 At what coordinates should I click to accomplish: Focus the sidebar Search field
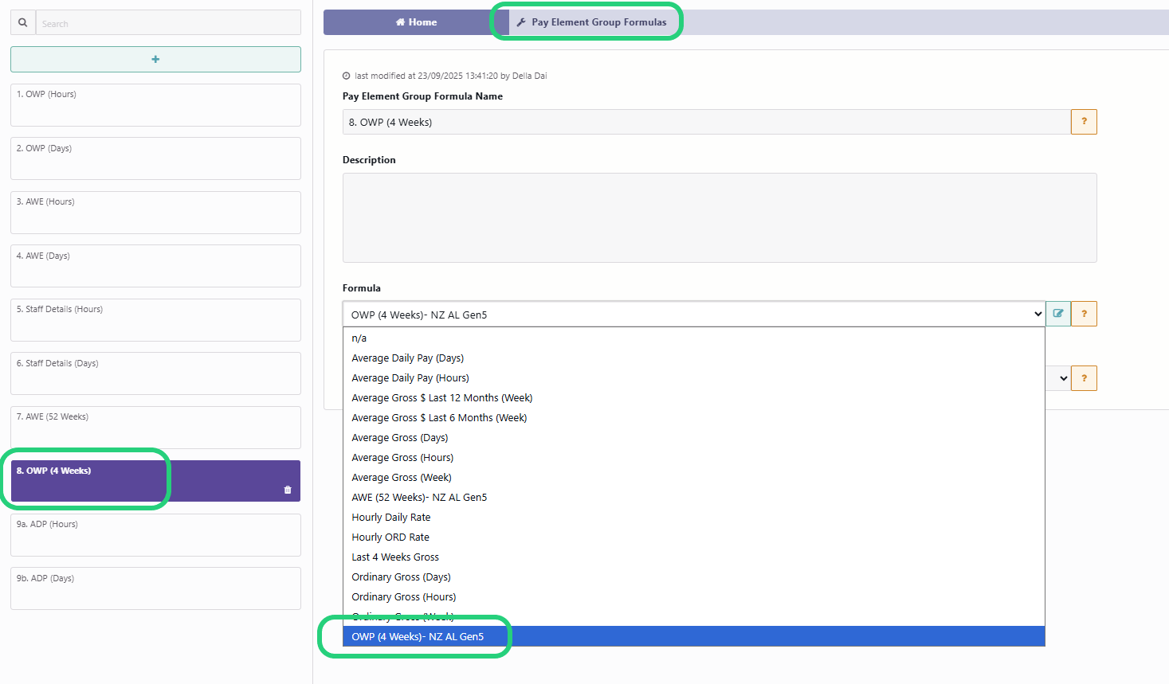pyautogui.click(x=168, y=22)
